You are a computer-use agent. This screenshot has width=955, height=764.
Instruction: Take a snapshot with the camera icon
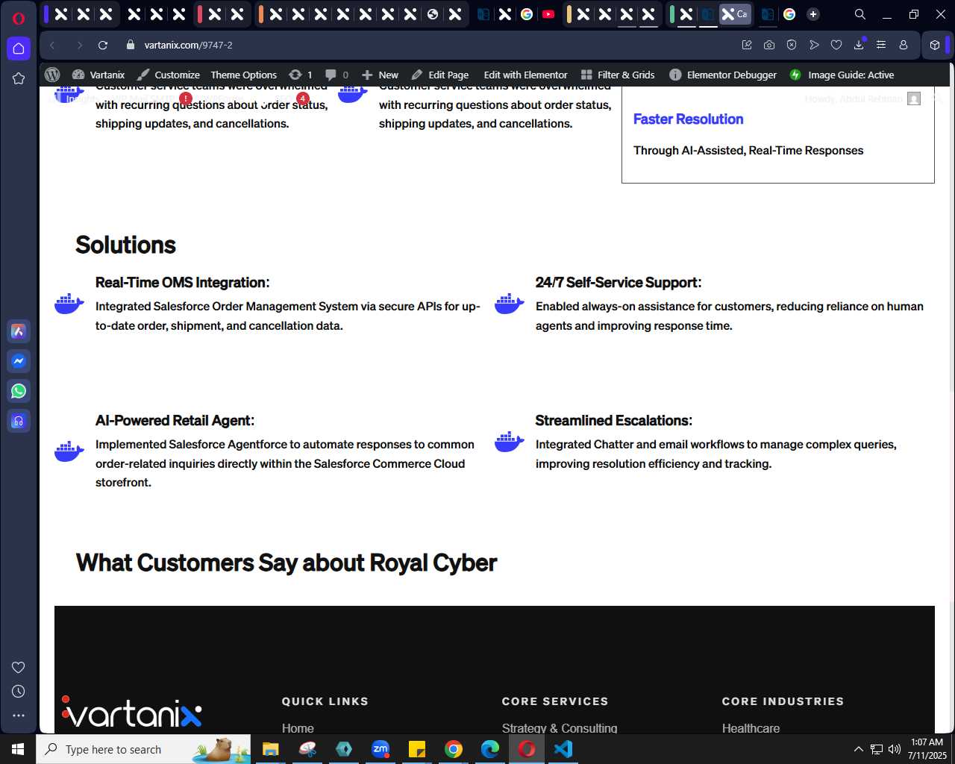coord(769,45)
